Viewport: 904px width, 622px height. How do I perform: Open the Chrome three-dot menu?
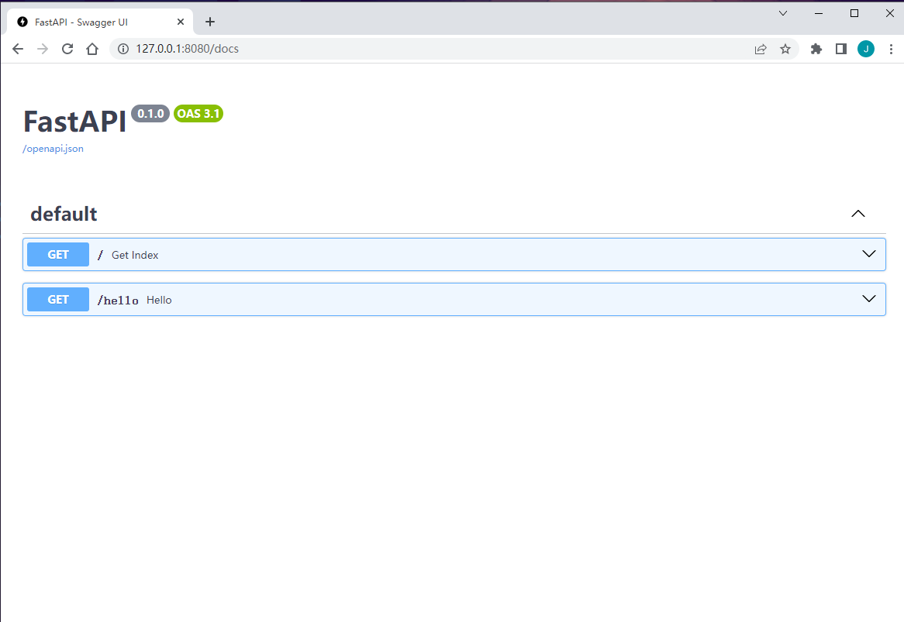[891, 48]
